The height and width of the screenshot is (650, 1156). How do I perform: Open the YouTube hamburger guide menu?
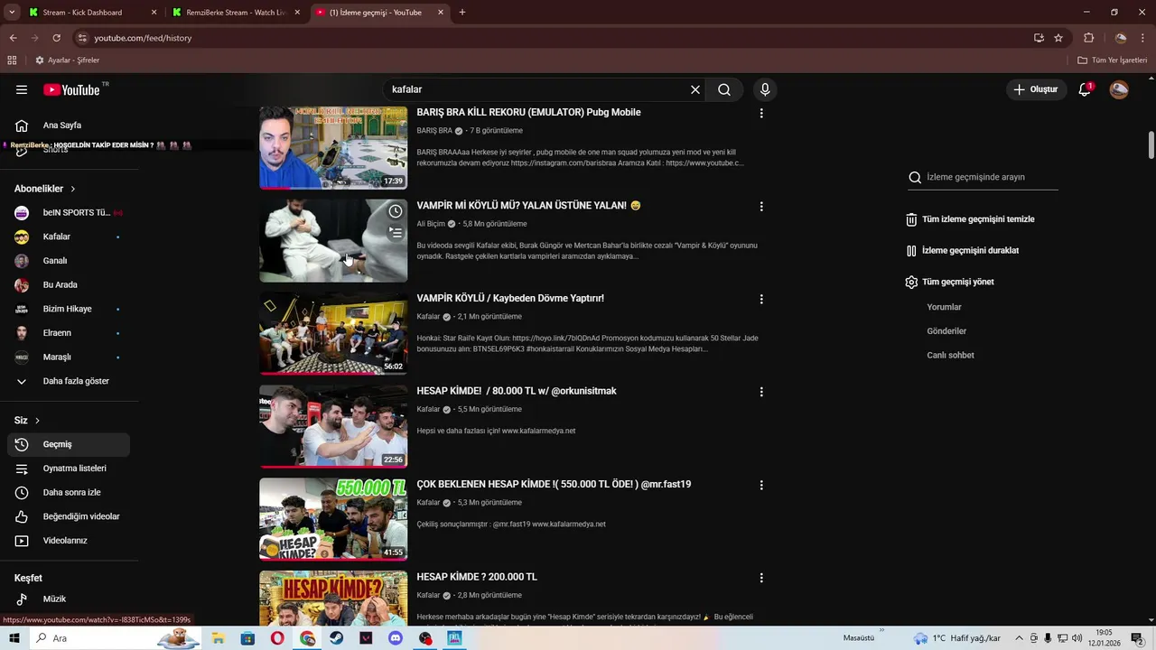pos(22,89)
